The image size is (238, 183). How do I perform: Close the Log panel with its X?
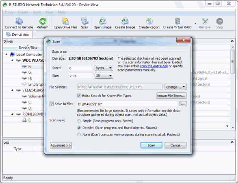[232, 142]
